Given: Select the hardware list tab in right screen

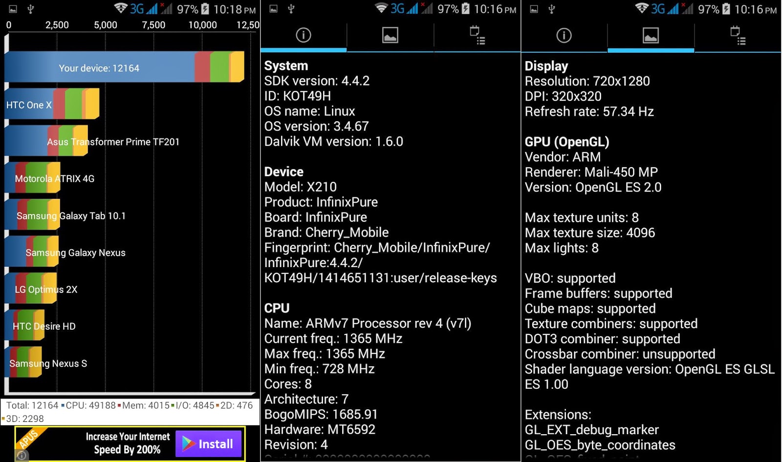Looking at the screenshot, I should tap(738, 35).
